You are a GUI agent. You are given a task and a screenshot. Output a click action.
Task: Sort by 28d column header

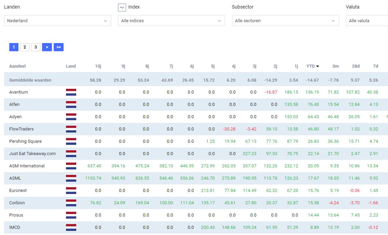point(356,66)
